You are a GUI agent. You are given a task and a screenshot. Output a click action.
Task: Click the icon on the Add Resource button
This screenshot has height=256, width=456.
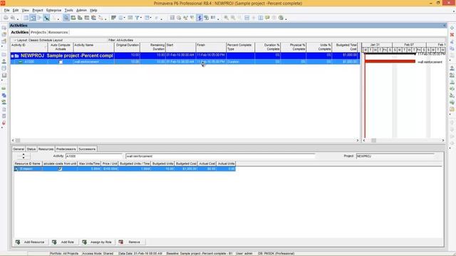click(18, 242)
